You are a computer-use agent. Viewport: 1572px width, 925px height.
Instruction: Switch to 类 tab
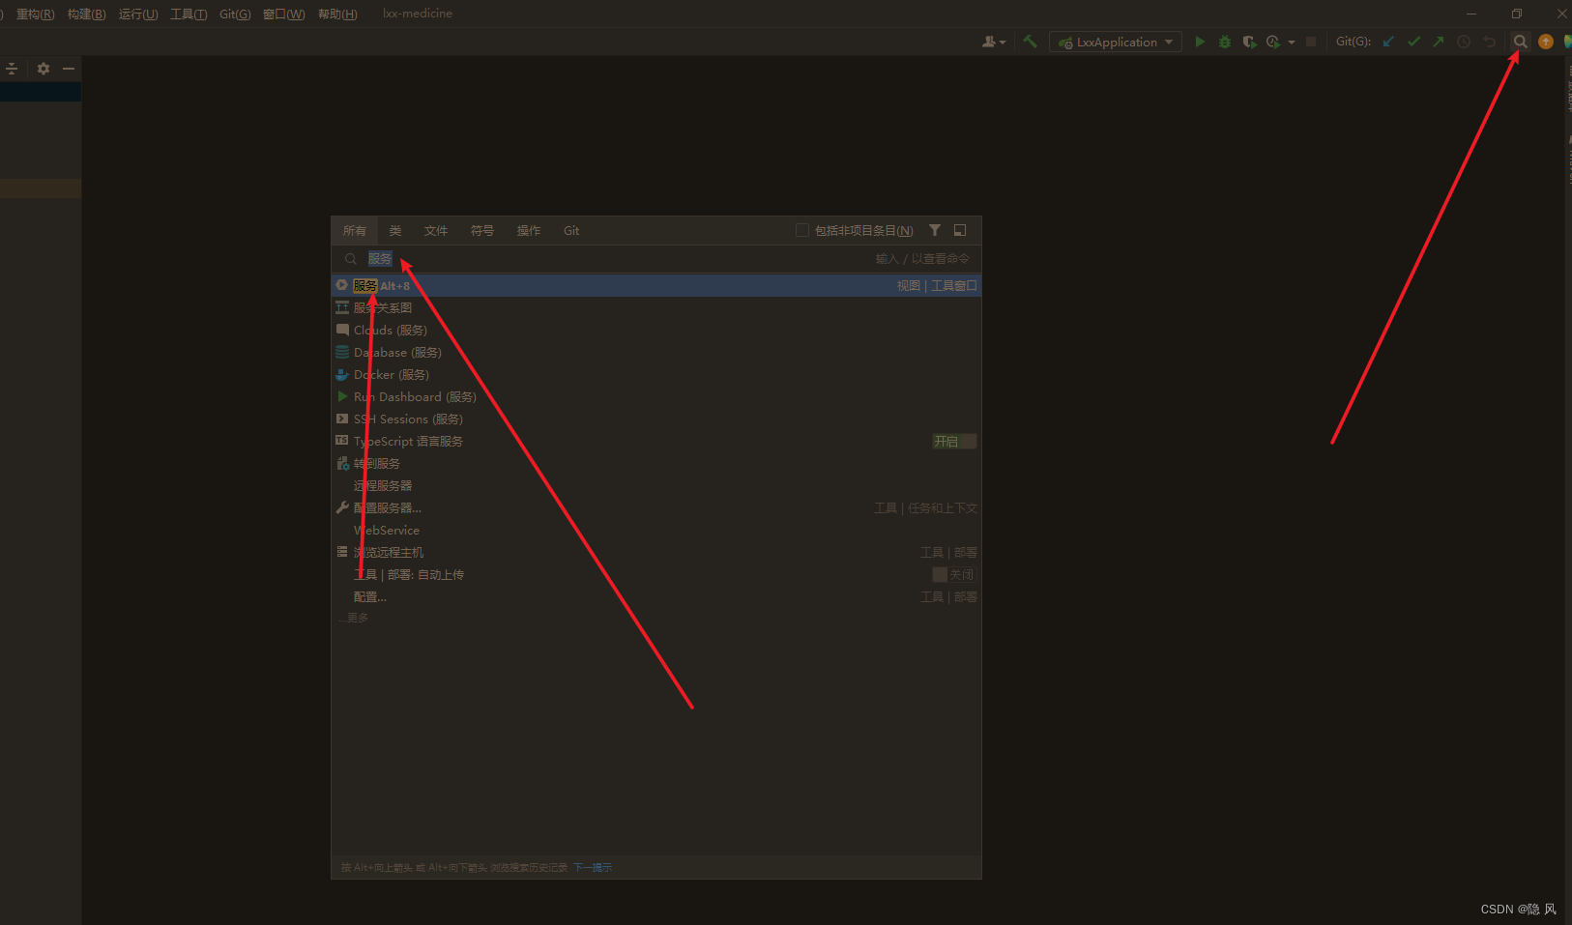(x=395, y=231)
